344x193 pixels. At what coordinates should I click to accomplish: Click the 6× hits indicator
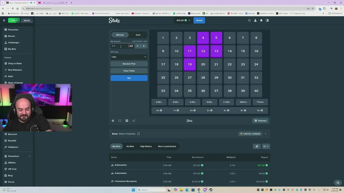[260, 110]
